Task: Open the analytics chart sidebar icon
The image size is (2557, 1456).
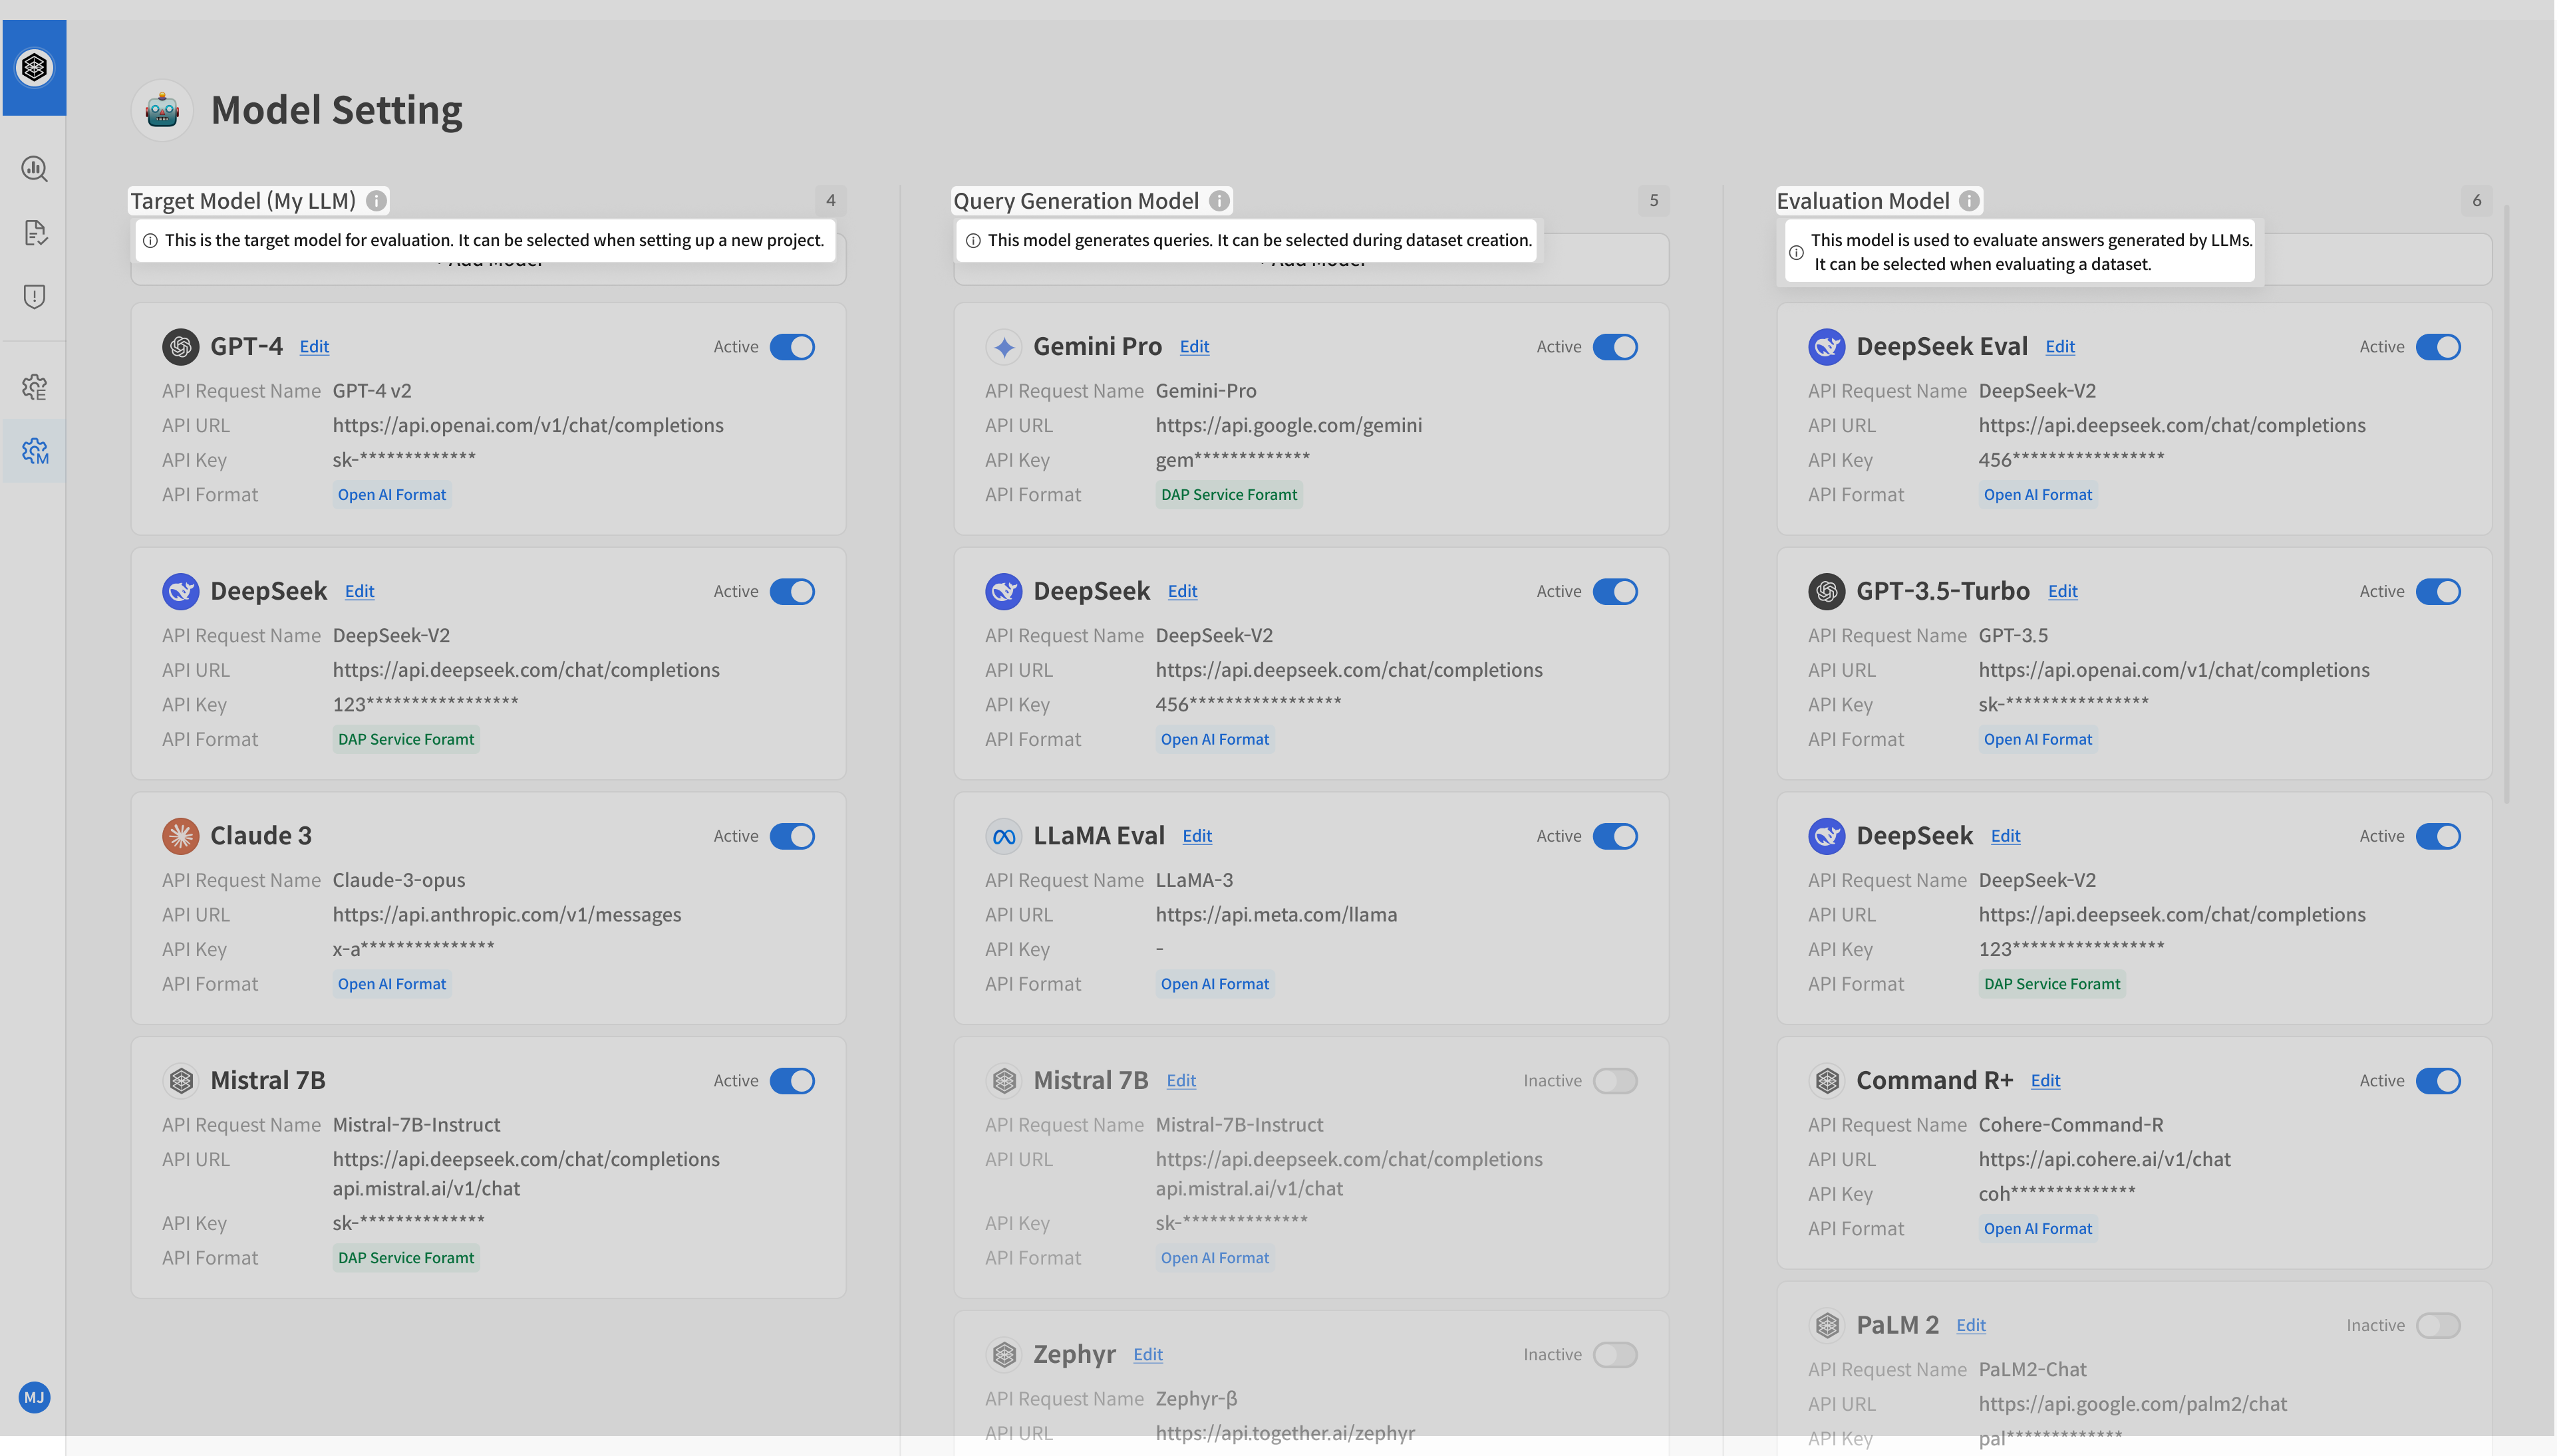Action: click(34, 169)
